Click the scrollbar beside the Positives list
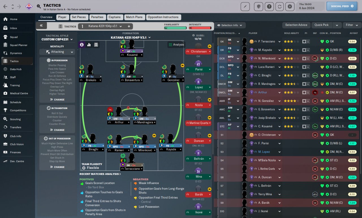The height and width of the screenshot is (218, 362). [x=131, y=189]
